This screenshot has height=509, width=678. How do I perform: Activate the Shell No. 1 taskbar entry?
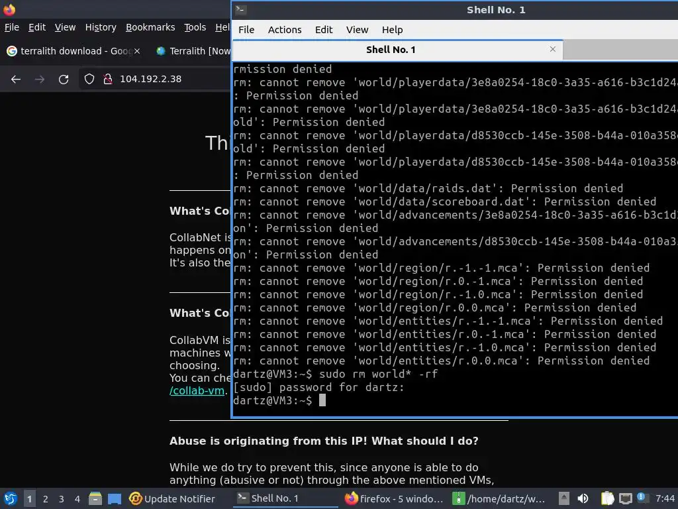pyautogui.click(x=285, y=499)
